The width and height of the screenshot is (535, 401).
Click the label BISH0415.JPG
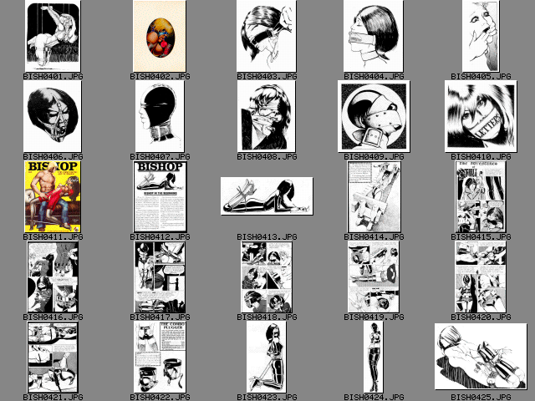(x=481, y=236)
